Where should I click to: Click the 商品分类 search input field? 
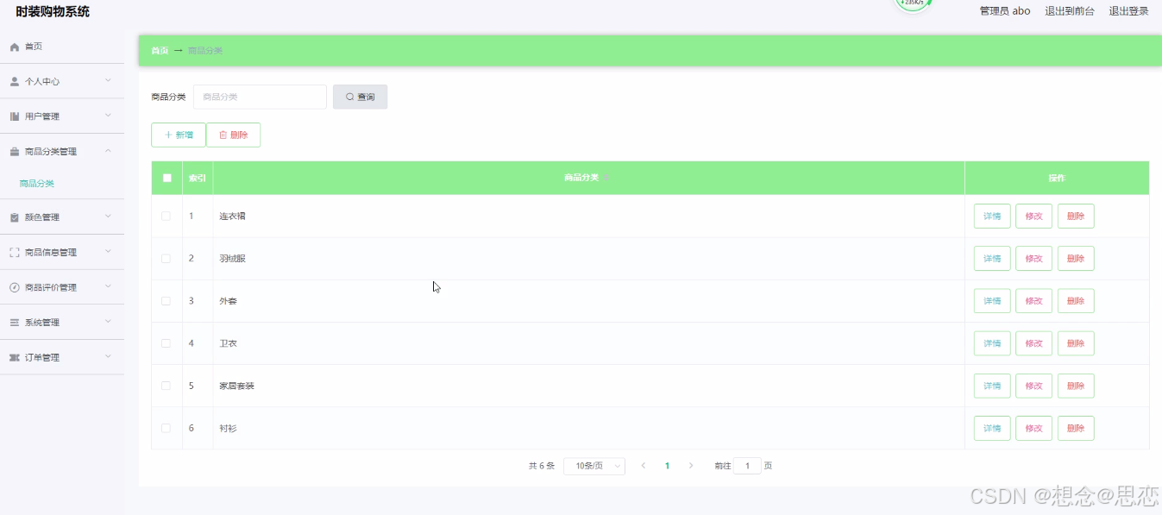point(260,97)
